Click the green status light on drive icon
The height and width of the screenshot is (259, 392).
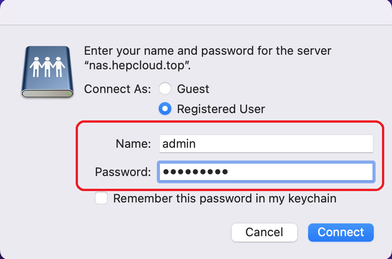click(x=68, y=94)
